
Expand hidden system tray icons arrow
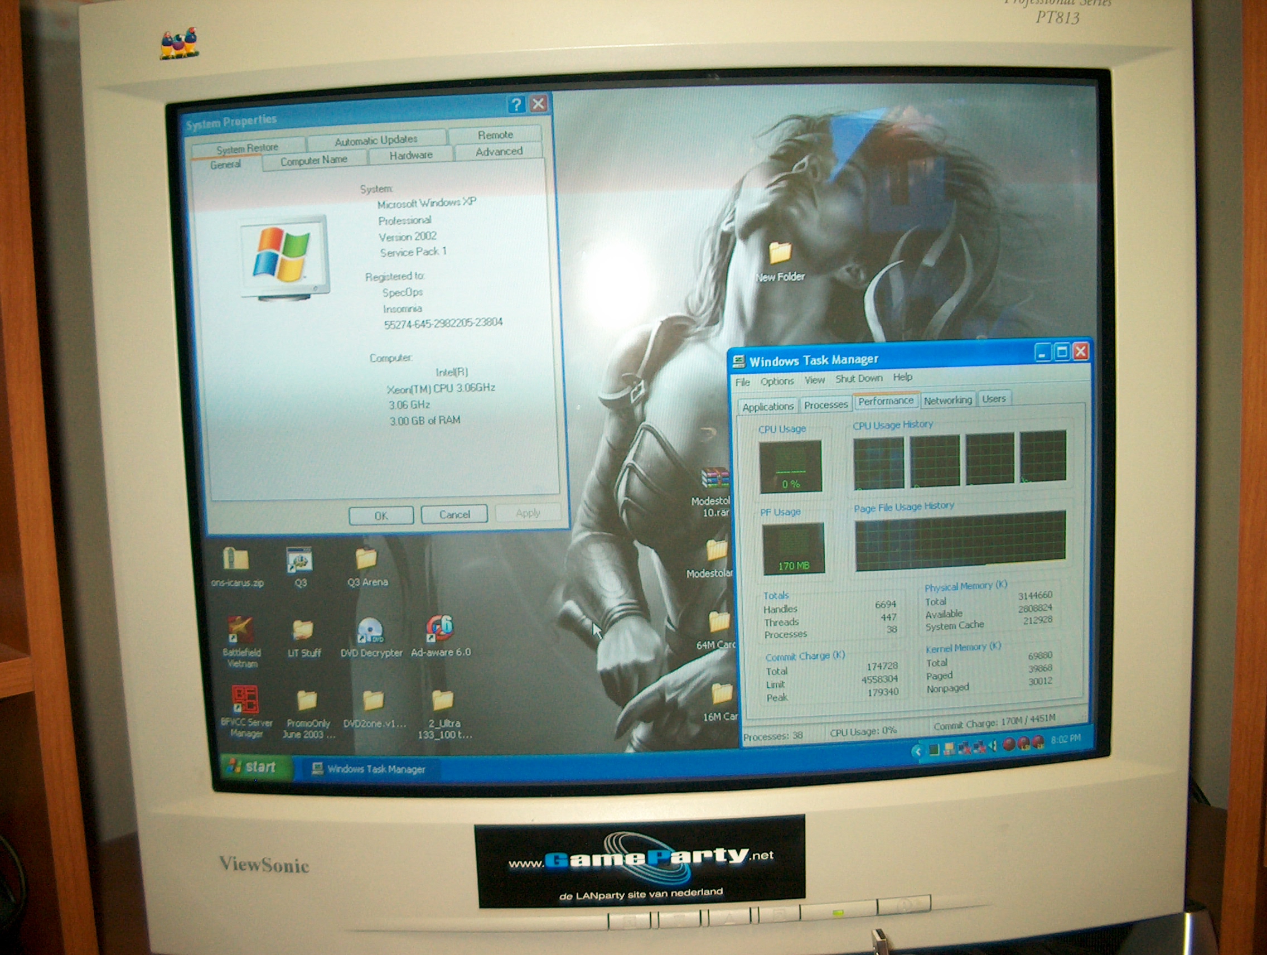click(917, 751)
